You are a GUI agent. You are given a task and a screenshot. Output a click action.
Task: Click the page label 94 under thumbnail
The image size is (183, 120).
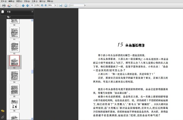coord(14,82)
